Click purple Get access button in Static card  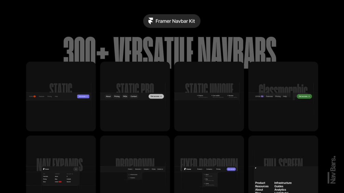point(83,96)
